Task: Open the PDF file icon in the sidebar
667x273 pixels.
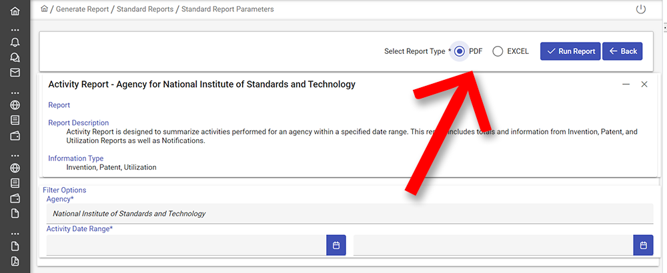Action: (15, 261)
